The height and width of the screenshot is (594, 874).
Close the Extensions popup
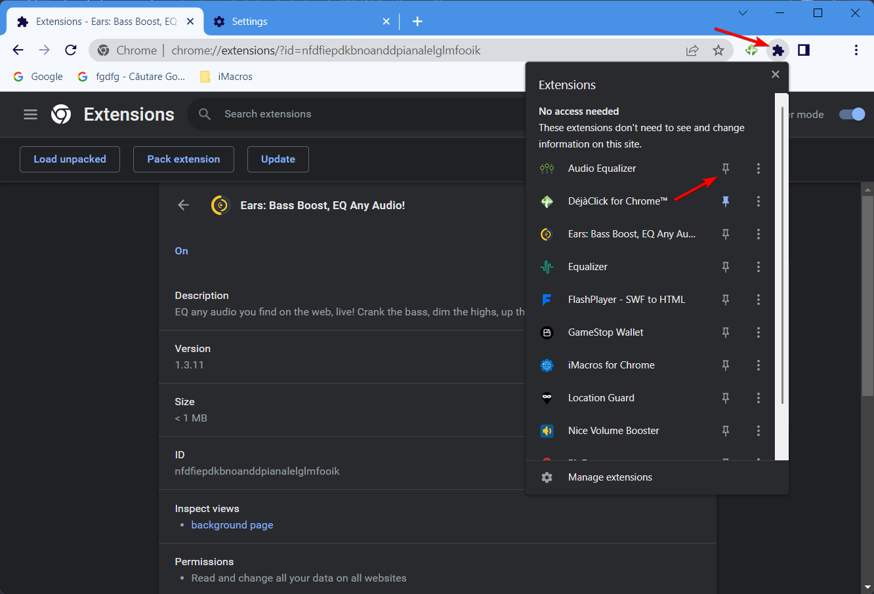(776, 75)
